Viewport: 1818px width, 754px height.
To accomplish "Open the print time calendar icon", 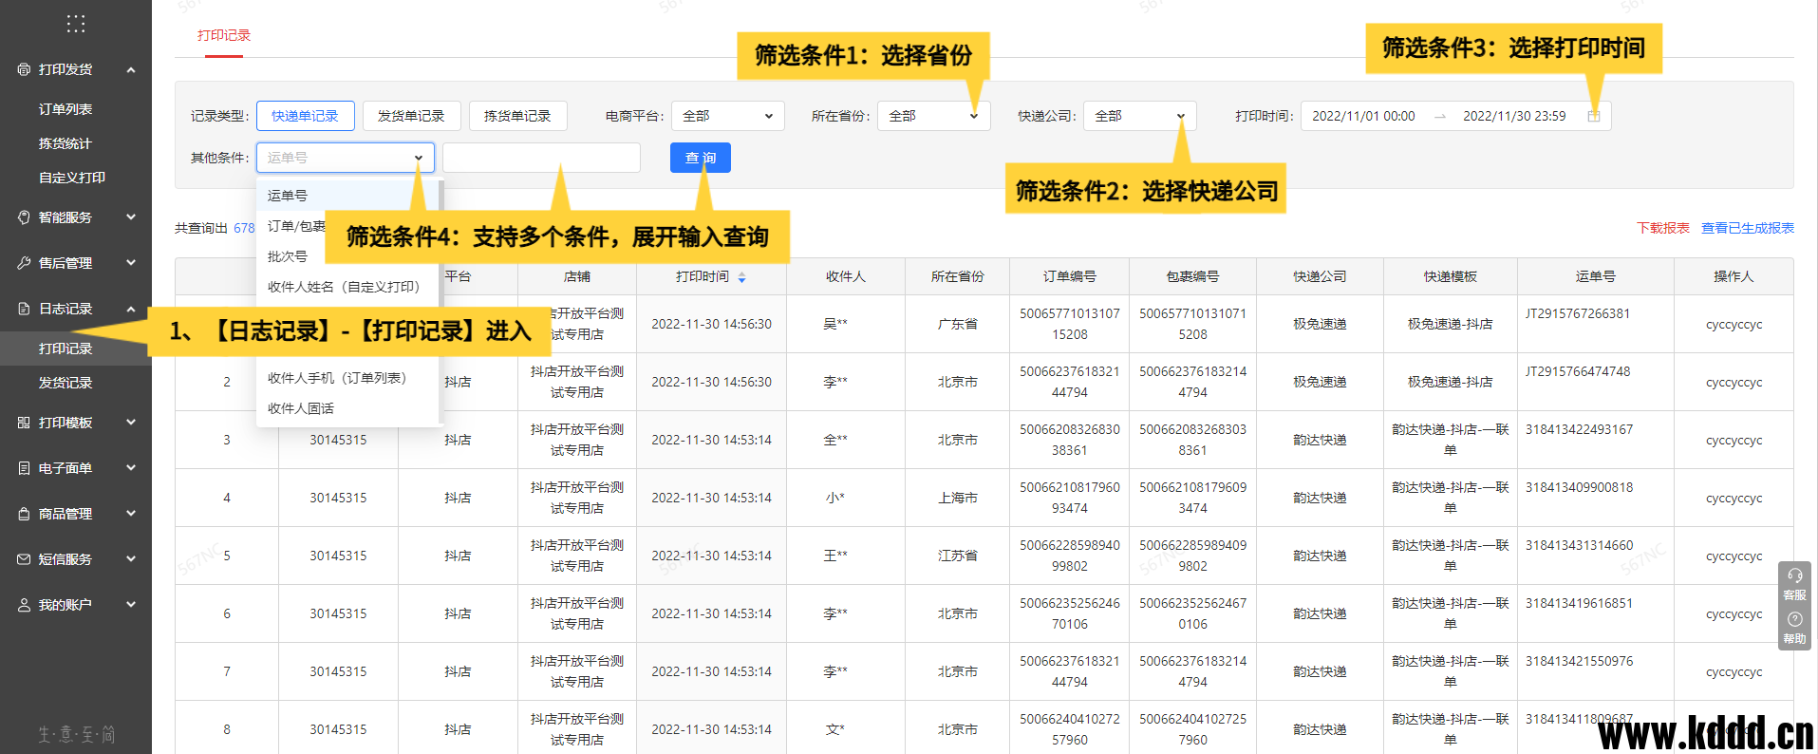I will (x=1594, y=116).
